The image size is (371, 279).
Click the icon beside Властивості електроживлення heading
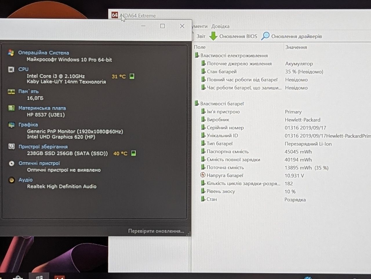(197, 55)
